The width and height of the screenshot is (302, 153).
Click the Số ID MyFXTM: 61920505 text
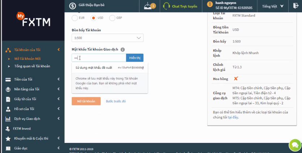pos(234,8)
